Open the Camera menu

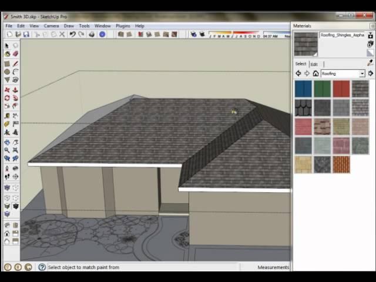click(x=51, y=26)
